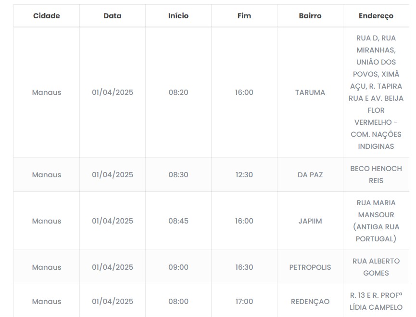Select the Bairro column header
Screen dimensions: 416x317
coord(310,16)
